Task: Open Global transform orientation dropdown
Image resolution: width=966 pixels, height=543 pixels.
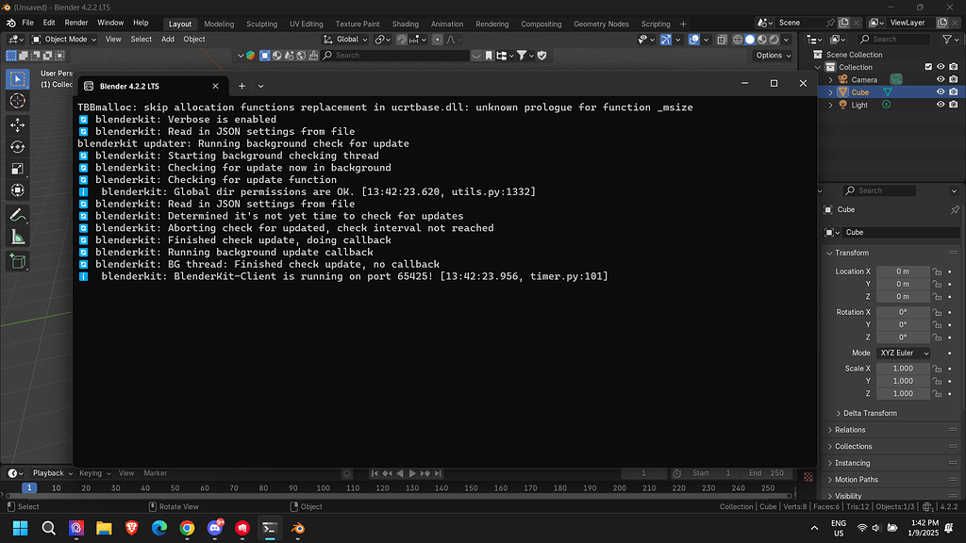Action: point(345,40)
